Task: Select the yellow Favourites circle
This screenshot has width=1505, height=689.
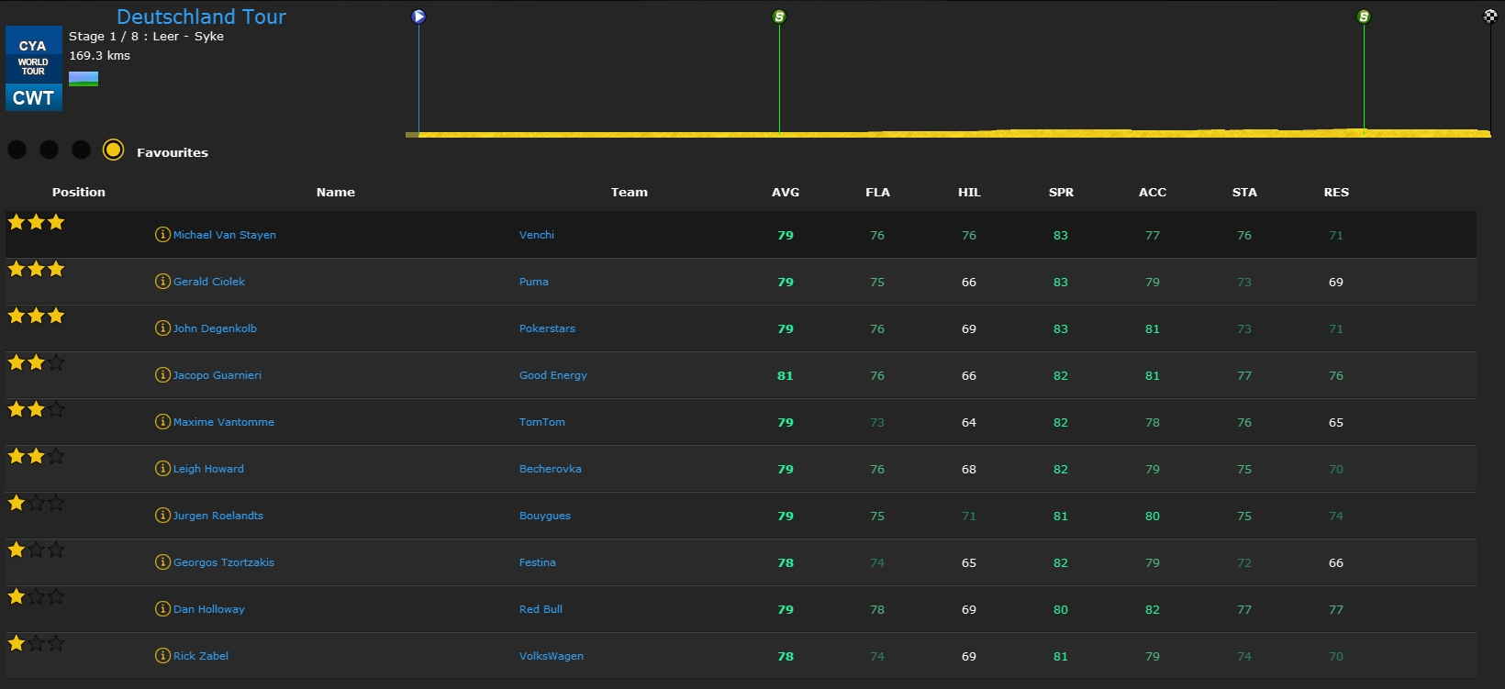Action: (113, 150)
